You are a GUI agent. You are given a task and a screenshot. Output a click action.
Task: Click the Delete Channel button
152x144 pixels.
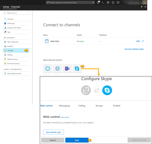(139, 140)
